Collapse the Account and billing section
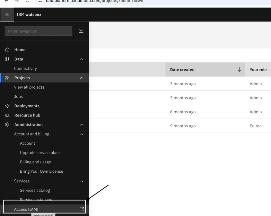The height and width of the screenshot is (216, 271). [x=82, y=134]
